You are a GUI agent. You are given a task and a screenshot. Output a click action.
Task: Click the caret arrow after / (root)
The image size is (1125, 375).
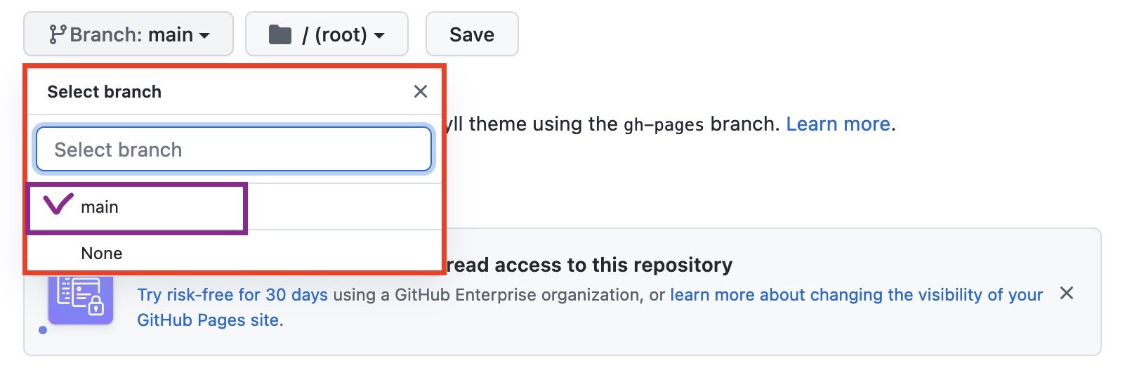click(379, 35)
